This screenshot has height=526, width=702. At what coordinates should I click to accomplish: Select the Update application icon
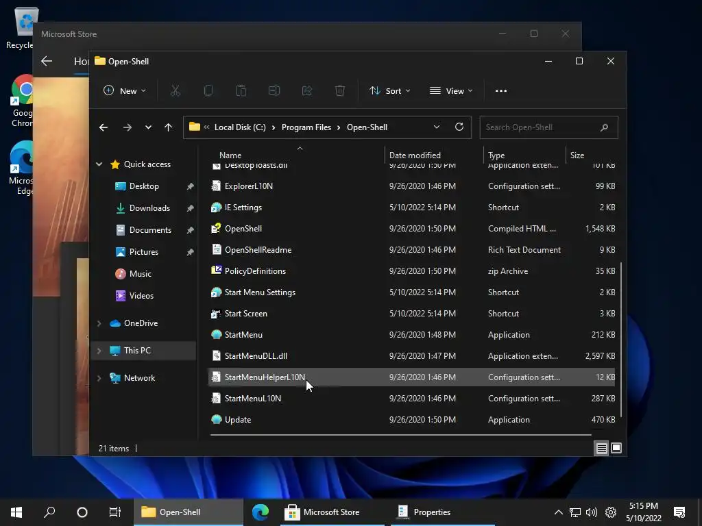(x=216, y=420)
